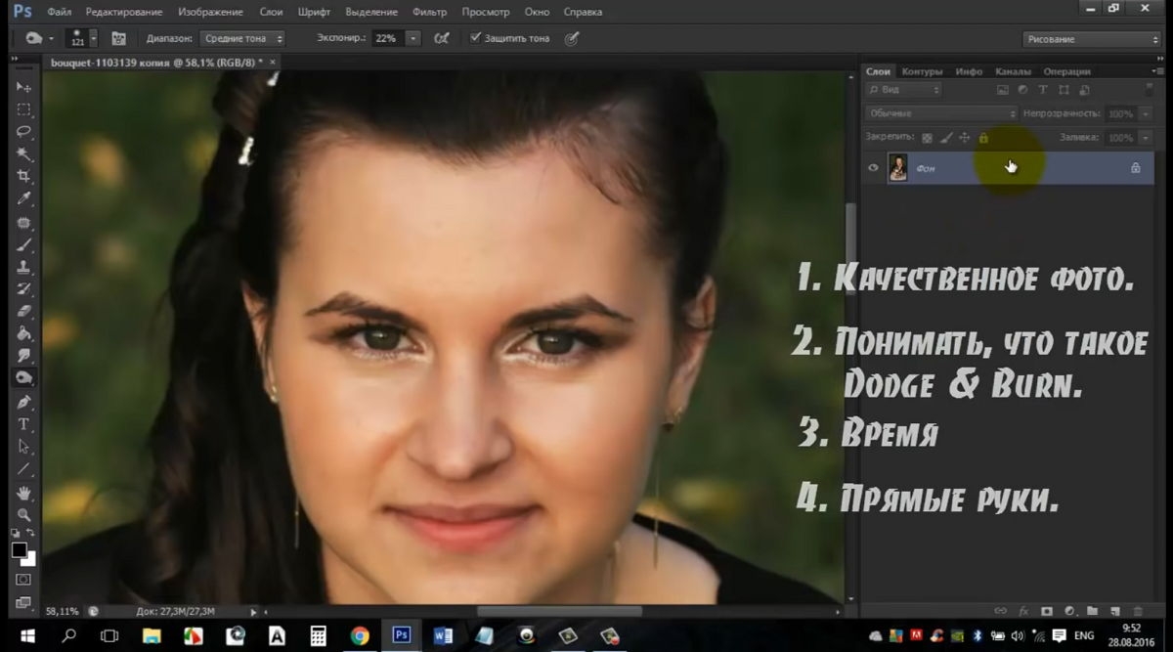Select the Brush tool
Viewport: 1173px width, 652px height.
tap(24, 245)
